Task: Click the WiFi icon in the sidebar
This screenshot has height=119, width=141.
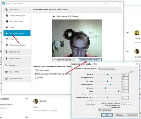Action: [7, 39]
